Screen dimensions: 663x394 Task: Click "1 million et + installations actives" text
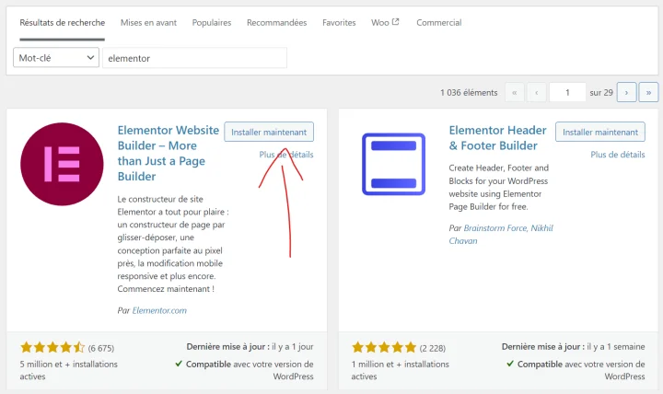click(x=400, y=370)
